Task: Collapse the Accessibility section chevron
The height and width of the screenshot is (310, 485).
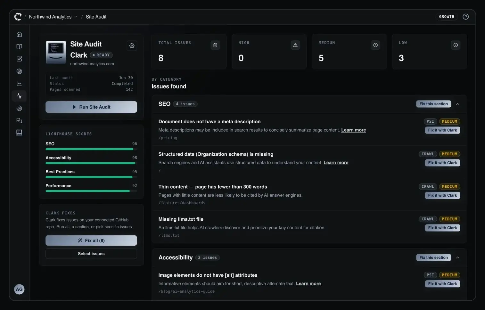Action: [457, 258]
